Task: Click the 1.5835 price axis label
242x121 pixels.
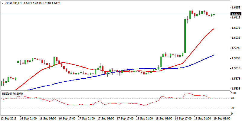Action: click(235, 89)
